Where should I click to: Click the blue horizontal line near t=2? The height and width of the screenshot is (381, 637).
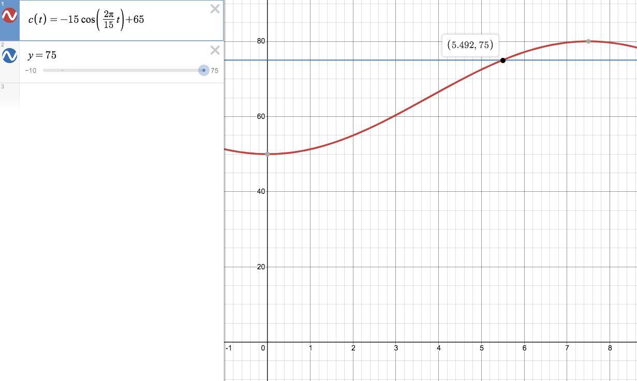pyautogui.click(x=353, y=60)
